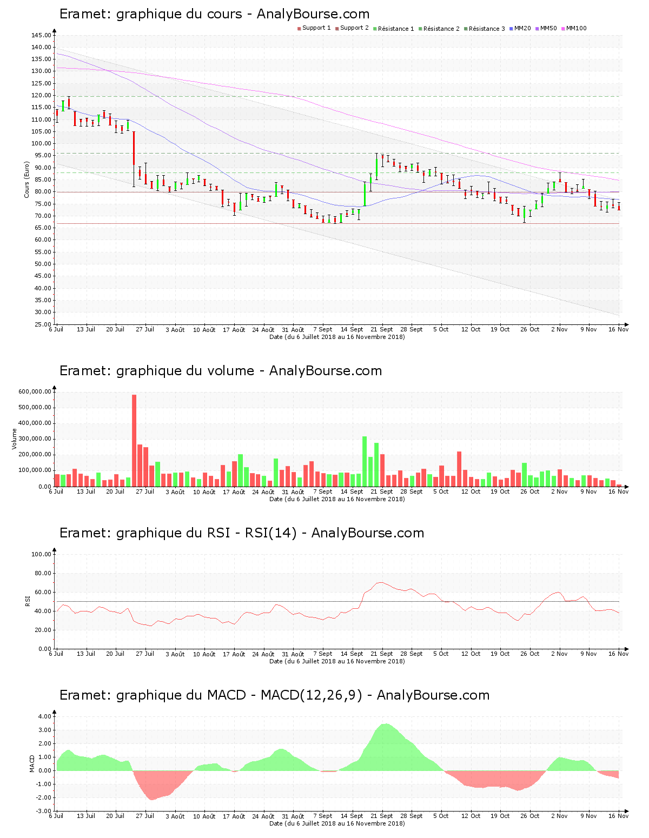Image resolution: width=649 pixels, height=838 pixels.
Task: Click the 25.00 value on price axis
Action: [x=43, y=324]
